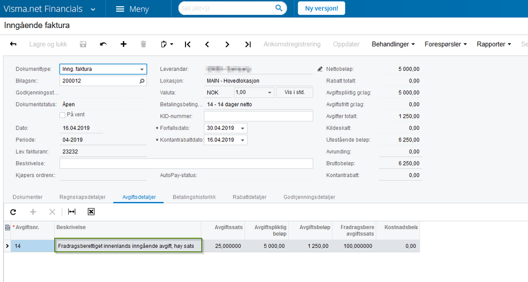Go to next record arrow
528x282 pixels.
point(227,44)
